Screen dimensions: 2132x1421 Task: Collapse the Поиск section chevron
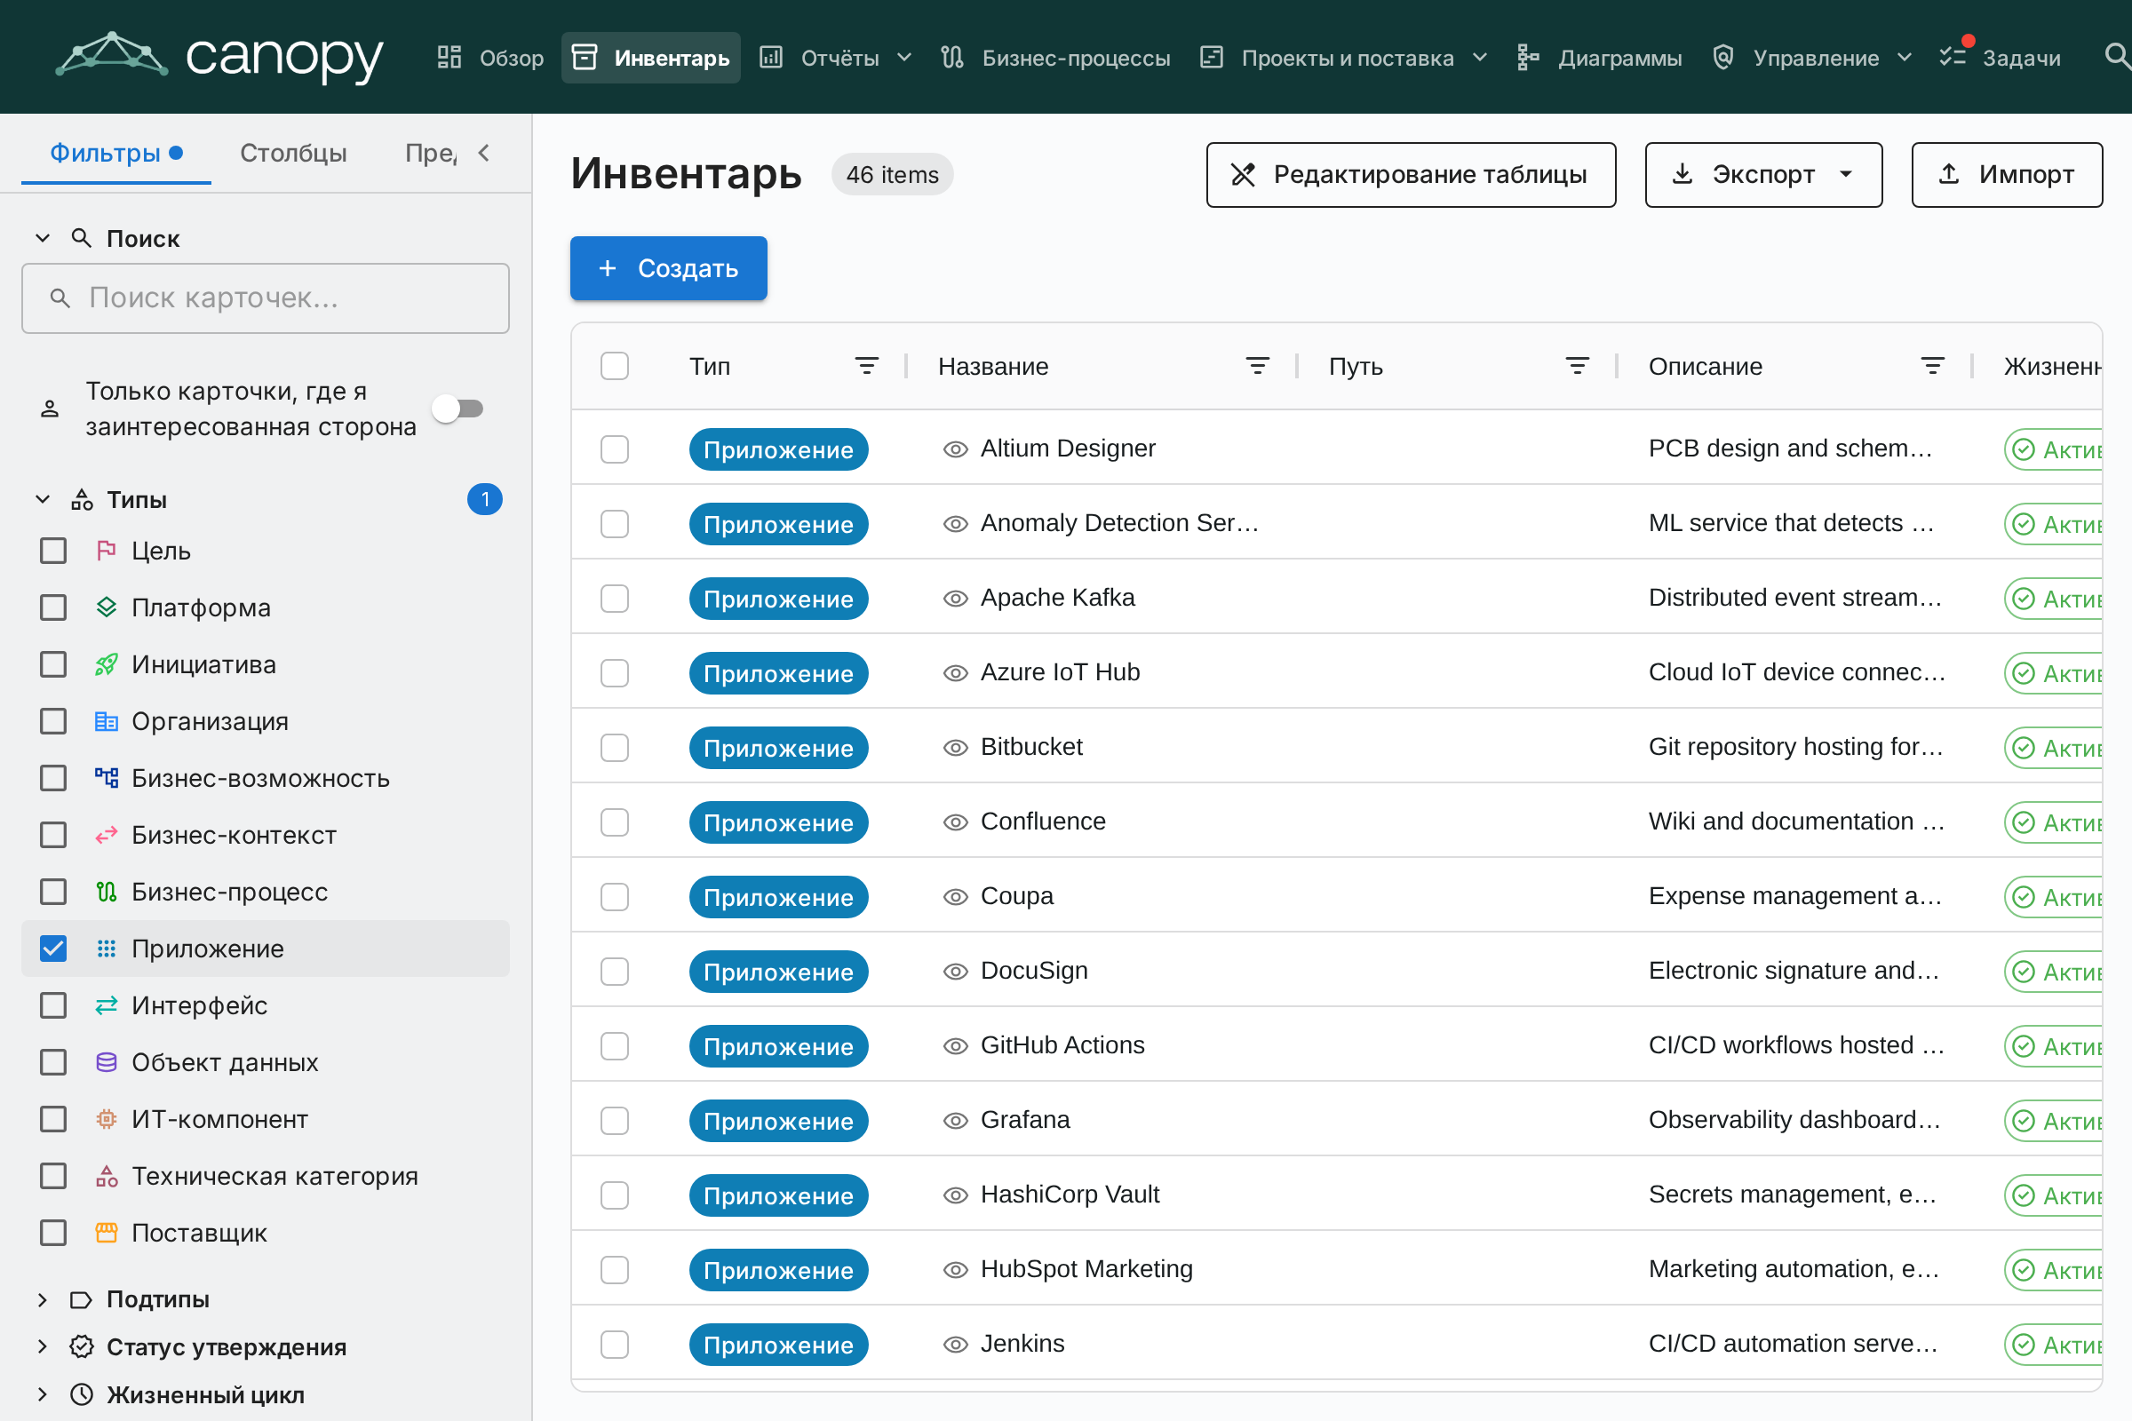click(43, 238)
